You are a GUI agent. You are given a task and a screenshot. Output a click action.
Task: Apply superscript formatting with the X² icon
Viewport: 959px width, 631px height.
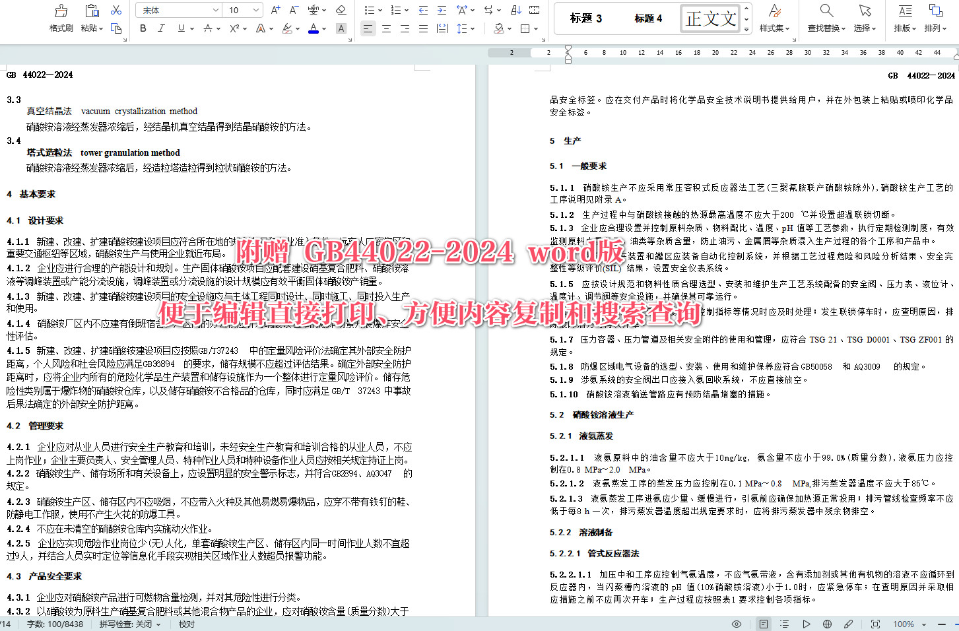[x=234, y=28]
